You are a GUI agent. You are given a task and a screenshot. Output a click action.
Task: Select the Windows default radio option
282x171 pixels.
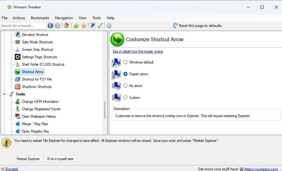pos(125,62)
